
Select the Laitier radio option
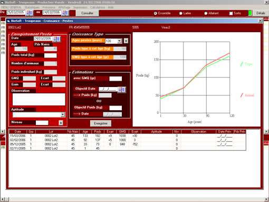(180, 13)
